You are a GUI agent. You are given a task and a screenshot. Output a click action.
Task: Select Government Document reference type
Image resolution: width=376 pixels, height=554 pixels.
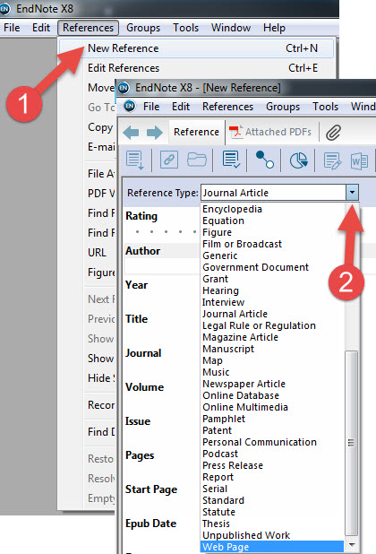[x=255, y=267]
